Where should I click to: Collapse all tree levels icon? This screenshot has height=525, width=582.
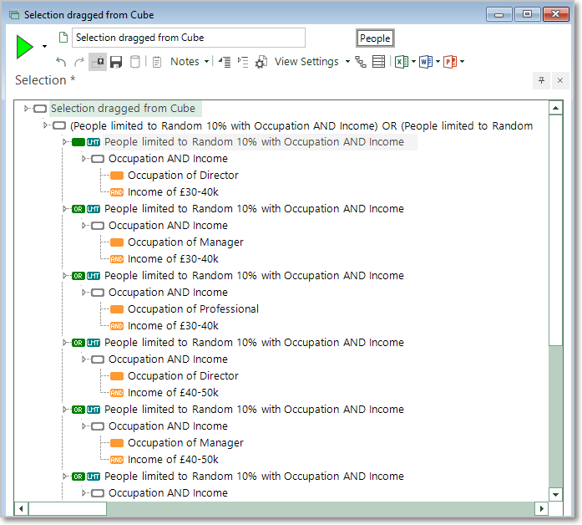(x=225, y=62)
